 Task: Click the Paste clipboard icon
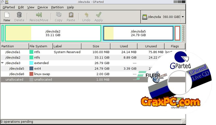pyautogui.click(x=71, y=15)
